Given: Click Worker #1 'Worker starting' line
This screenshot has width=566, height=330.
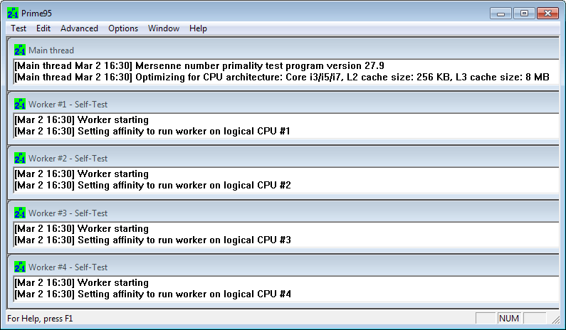Looking at the screenshot, I should coord(82,119).
